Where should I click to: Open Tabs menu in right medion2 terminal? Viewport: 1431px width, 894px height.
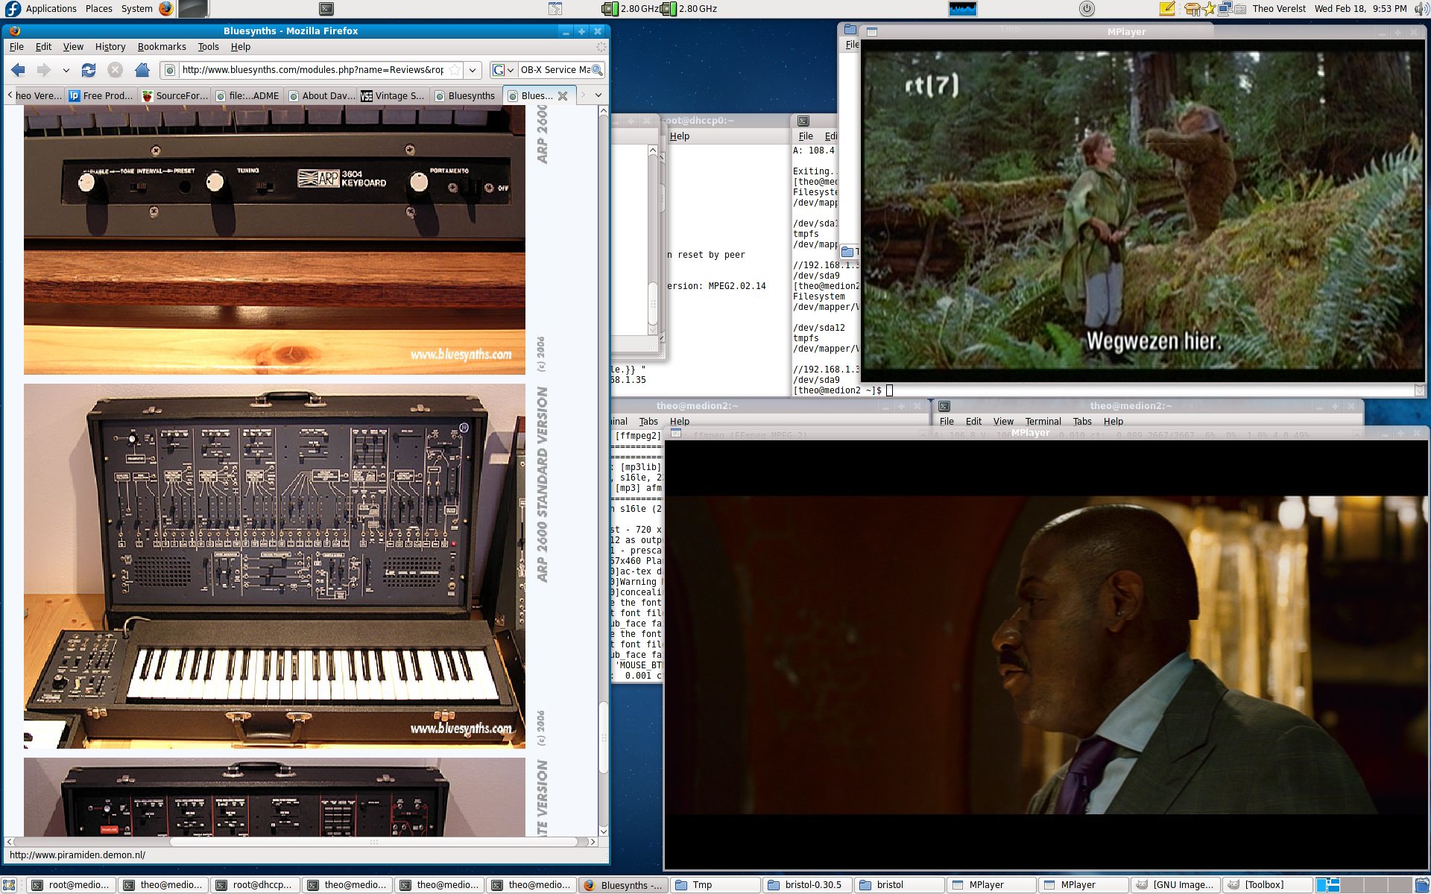1082,422
